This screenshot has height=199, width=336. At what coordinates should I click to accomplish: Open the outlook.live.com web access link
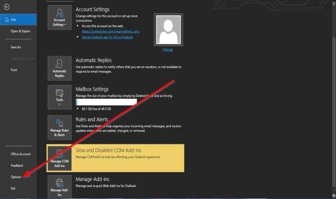pos(110,32)
